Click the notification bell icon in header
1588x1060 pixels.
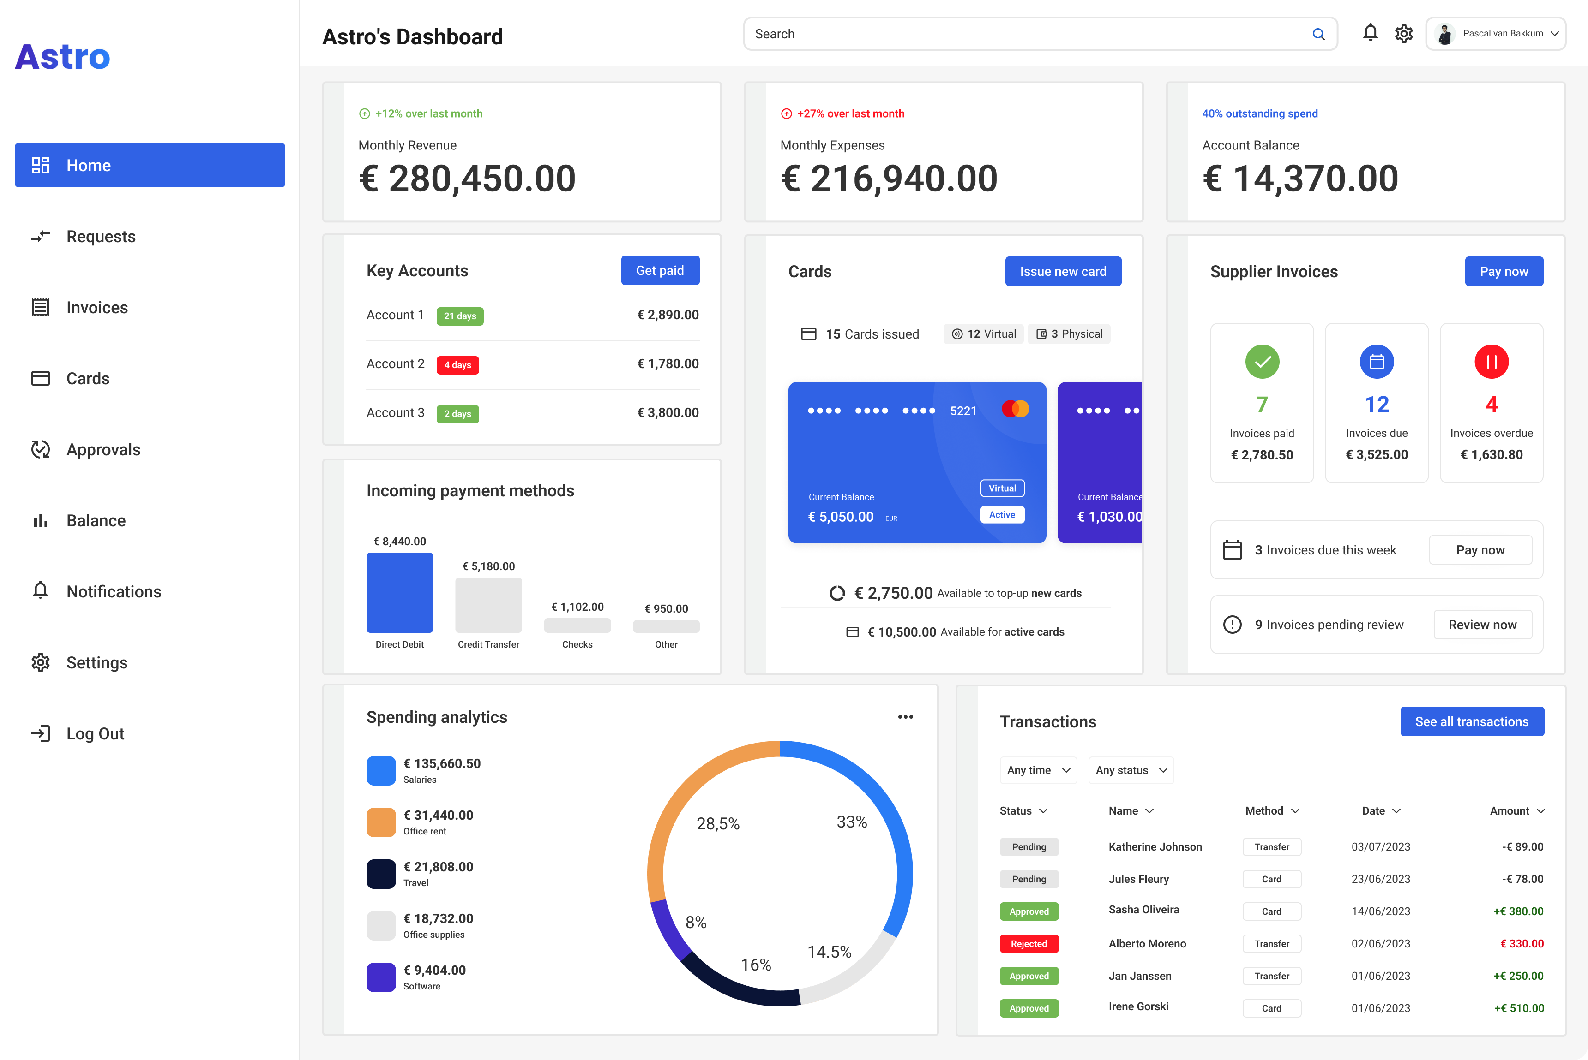click(x=1370, y=33)
